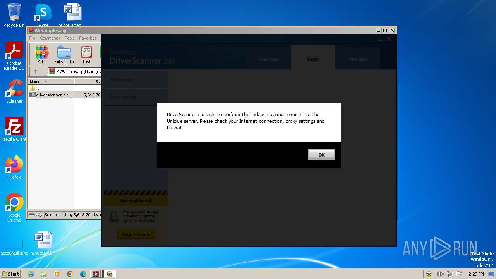Open the Favorites menu in WinRAR
Image resolution: width=496 pixels, height=279 pixels.
tap(88, 38)
